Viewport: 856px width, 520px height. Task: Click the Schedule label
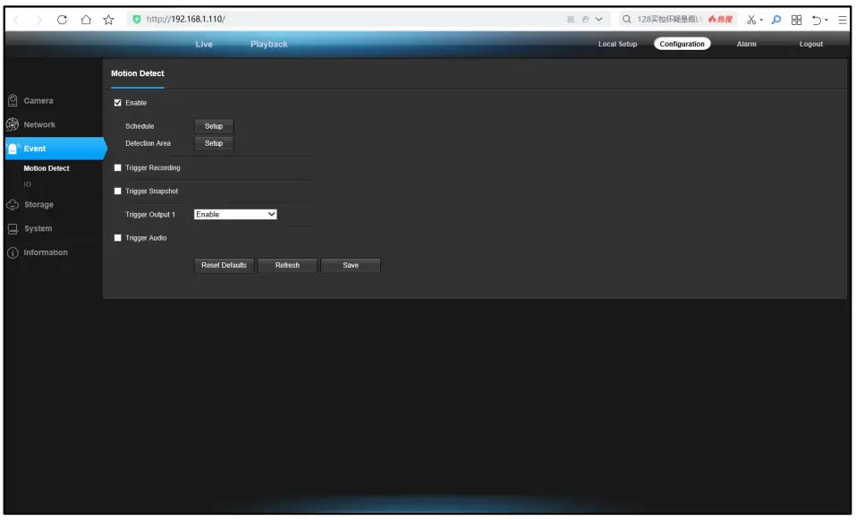140,126
